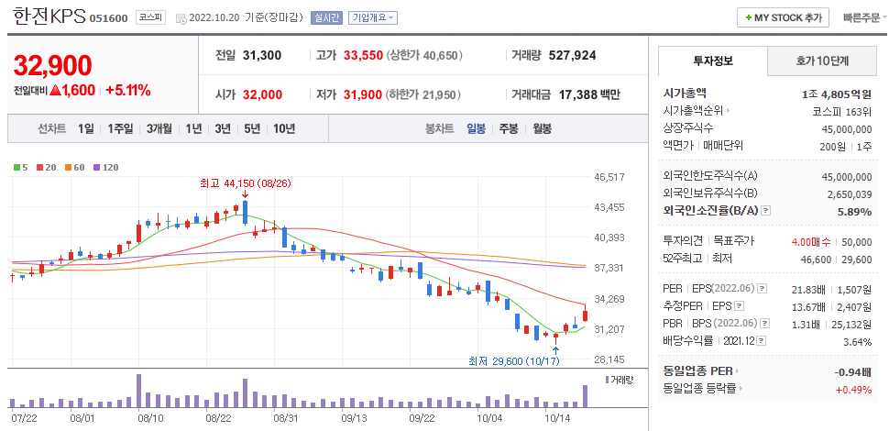Click the current price 32,900
This screenshot has width=889, height=431.
tap(52, 65)
